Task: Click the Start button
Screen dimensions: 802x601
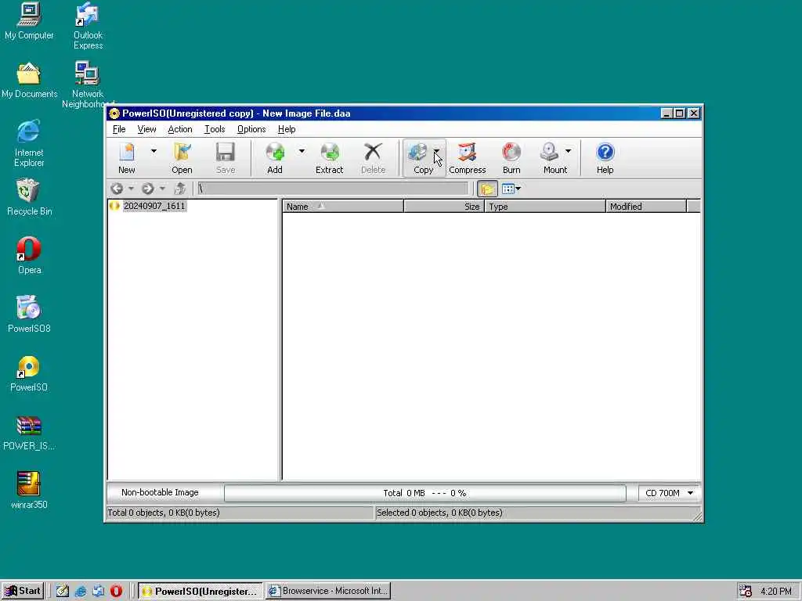Action: pyautogui.click(x=23, y=591)
